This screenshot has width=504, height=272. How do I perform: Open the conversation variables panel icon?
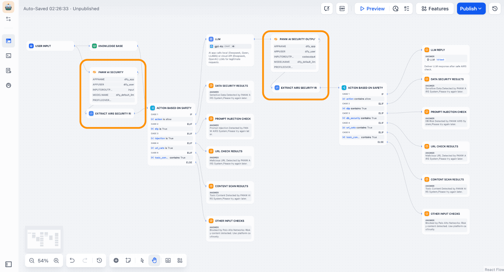point(327,8)
